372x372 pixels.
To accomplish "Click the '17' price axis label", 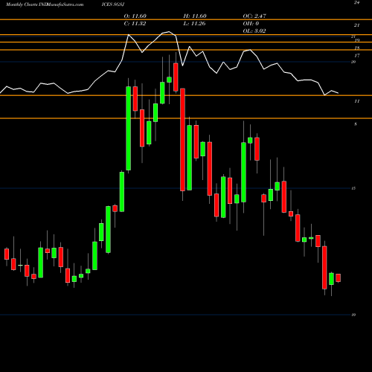I will [357, 56].
